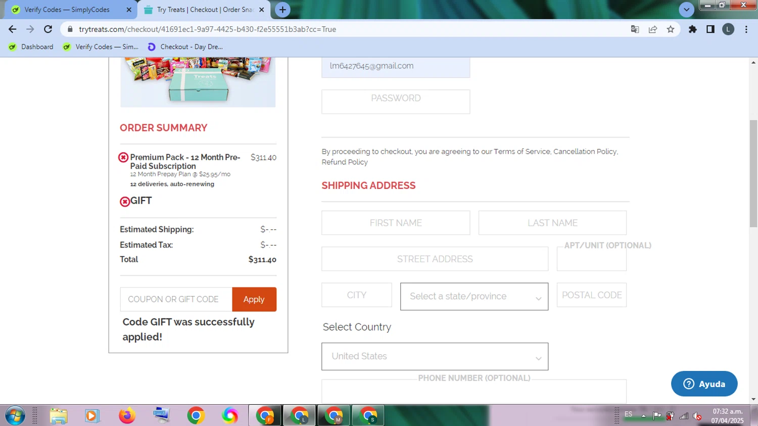This screenshot has width=758, height=426.
Task: Focus the coupon or gift code field
Action: click(x=176, y=299)
